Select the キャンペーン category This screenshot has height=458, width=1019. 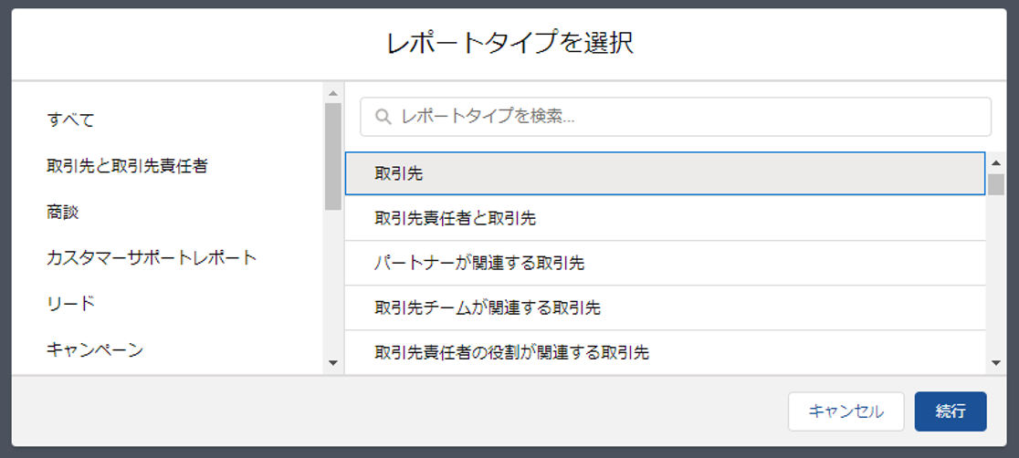[95, 350]
